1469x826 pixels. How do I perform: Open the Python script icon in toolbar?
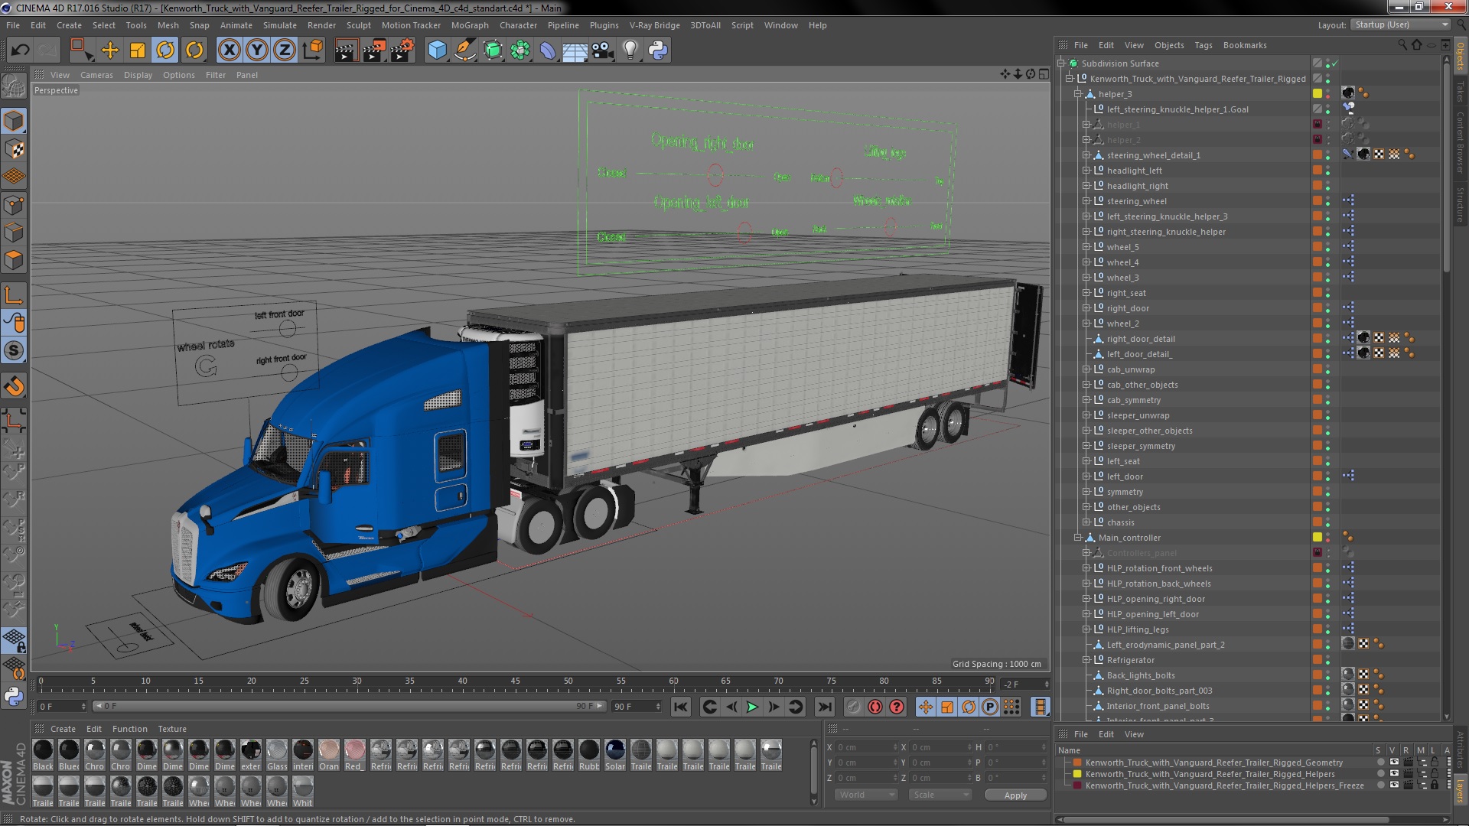click(x=658, y=50)
